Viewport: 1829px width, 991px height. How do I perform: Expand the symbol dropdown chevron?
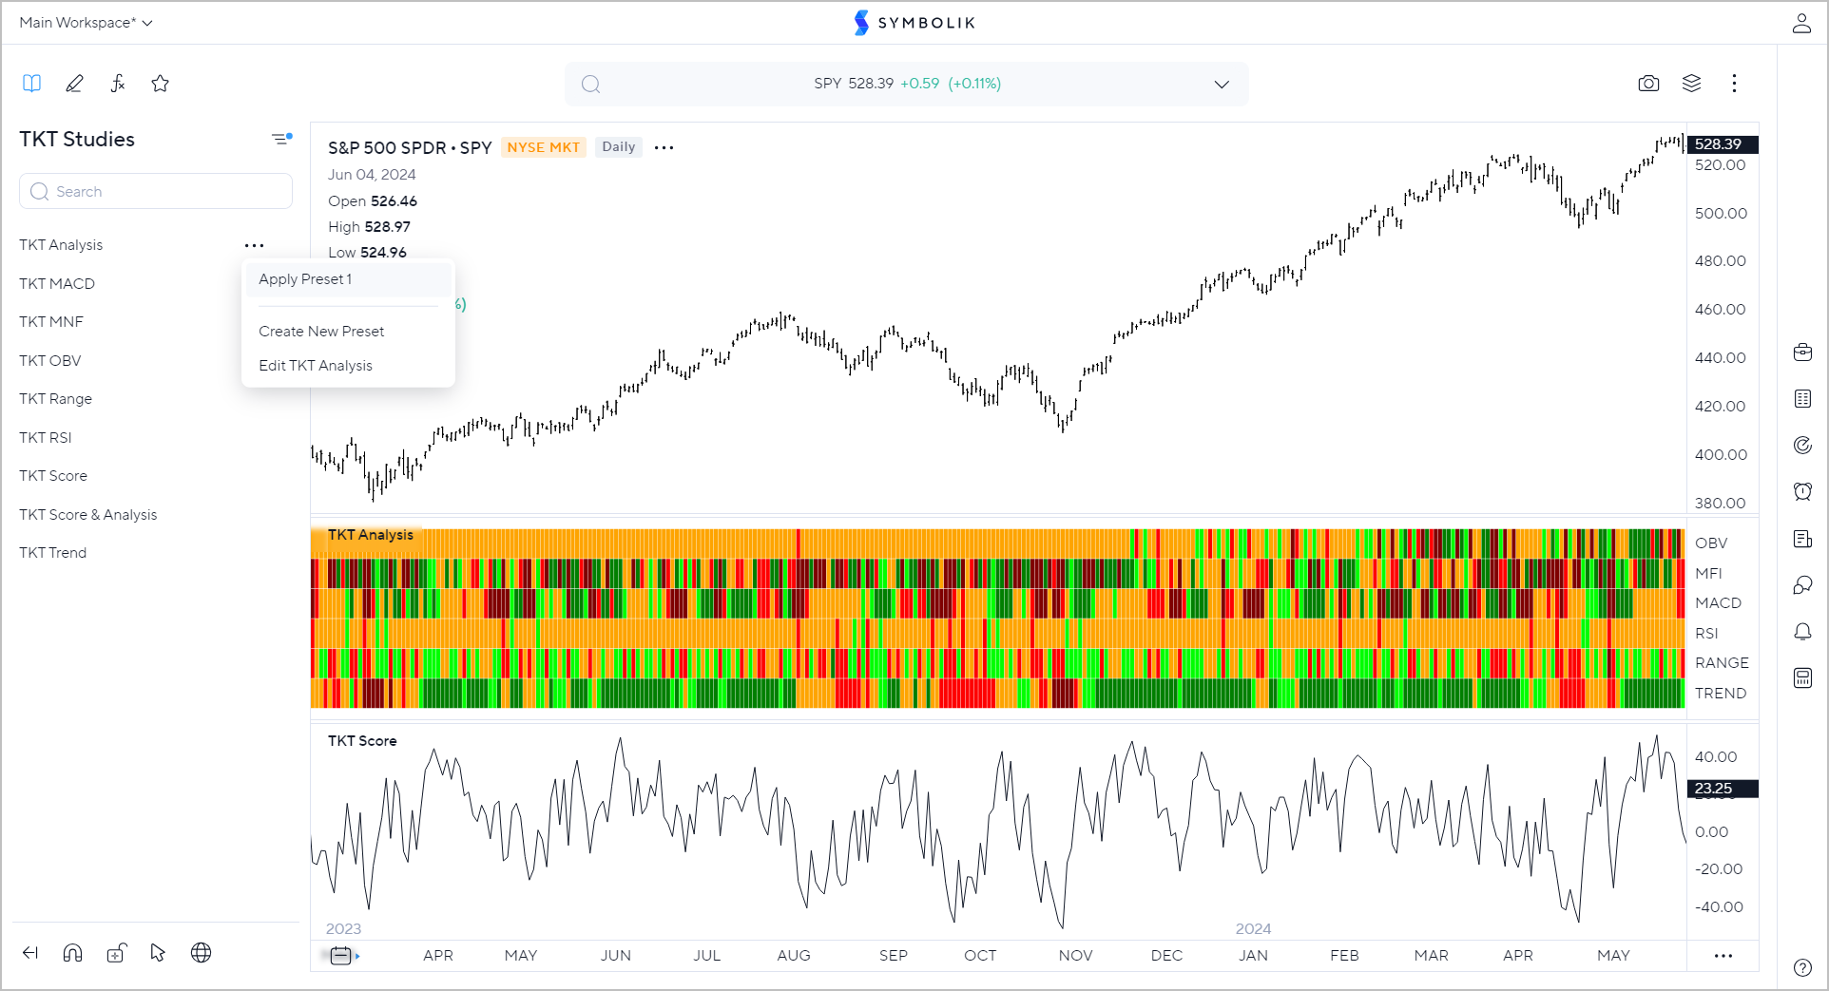pos(1222,84)
